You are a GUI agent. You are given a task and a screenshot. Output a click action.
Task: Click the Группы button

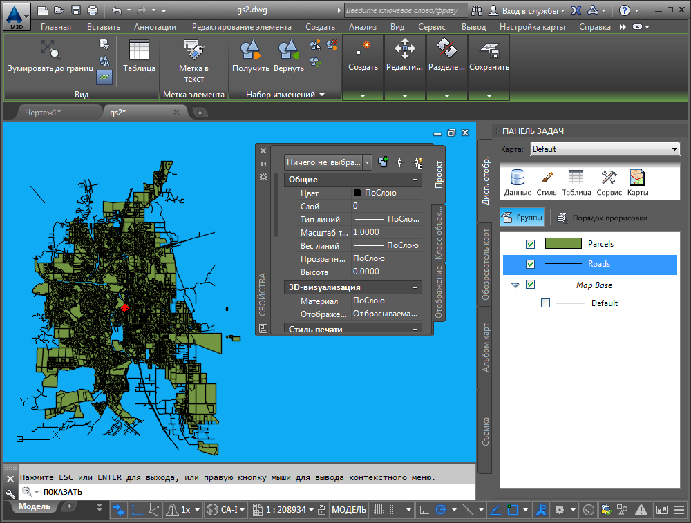pyautogui.click(x=522, y=218)
